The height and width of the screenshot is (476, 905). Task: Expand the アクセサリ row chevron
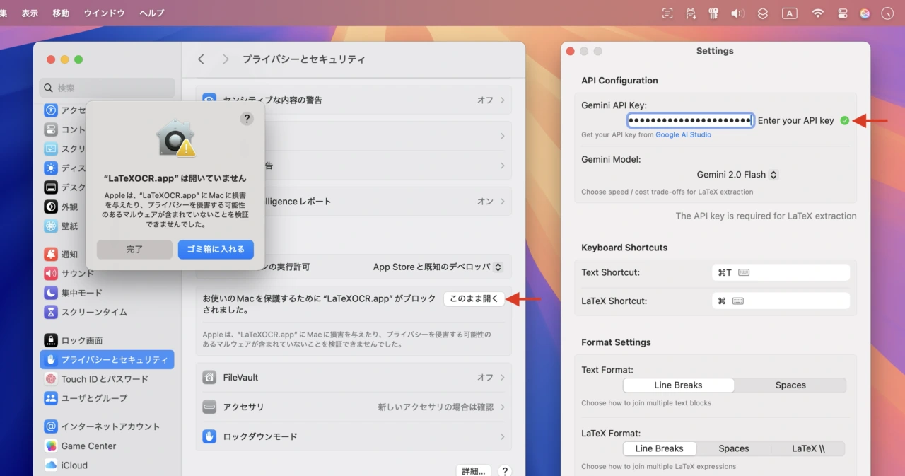tap(503, 407)
